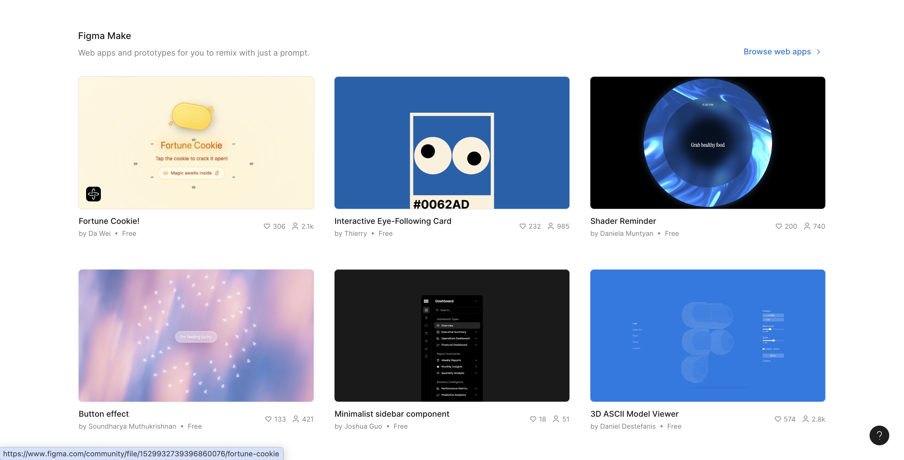
Task: Open Interactive Eye-Following Card title
Action: tap(393, 221)
